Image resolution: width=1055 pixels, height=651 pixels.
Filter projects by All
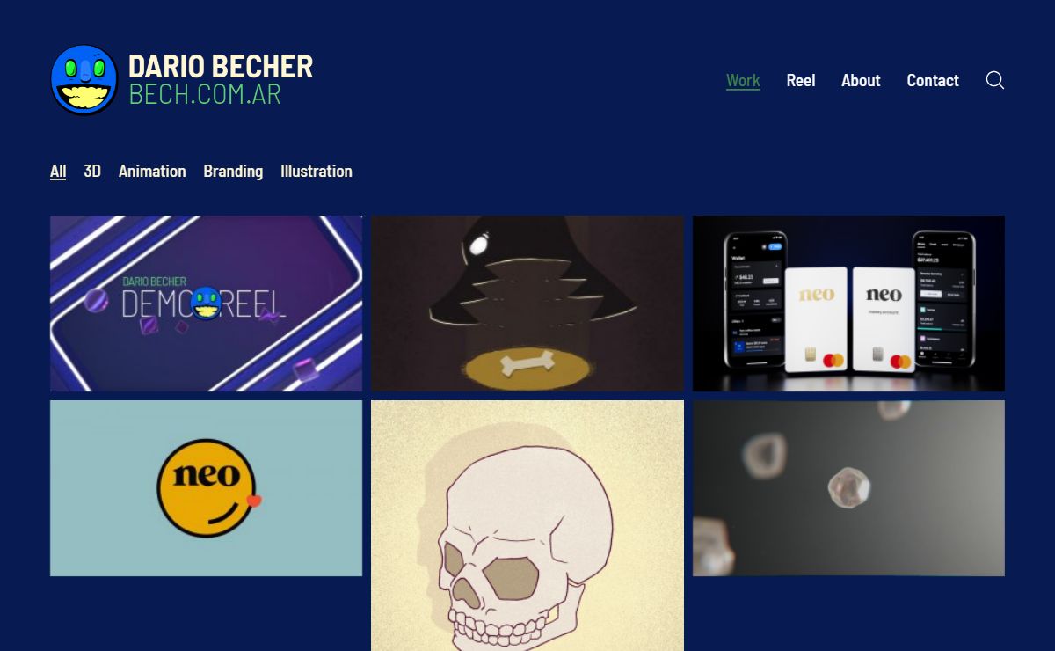pyautogui.click(x=58, y=171)
